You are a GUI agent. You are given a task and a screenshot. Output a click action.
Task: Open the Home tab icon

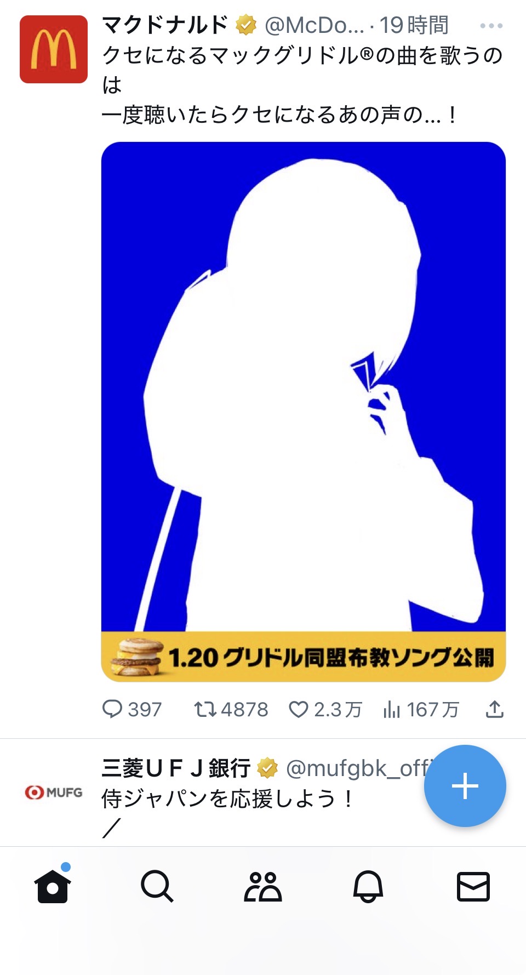point(53,886)
